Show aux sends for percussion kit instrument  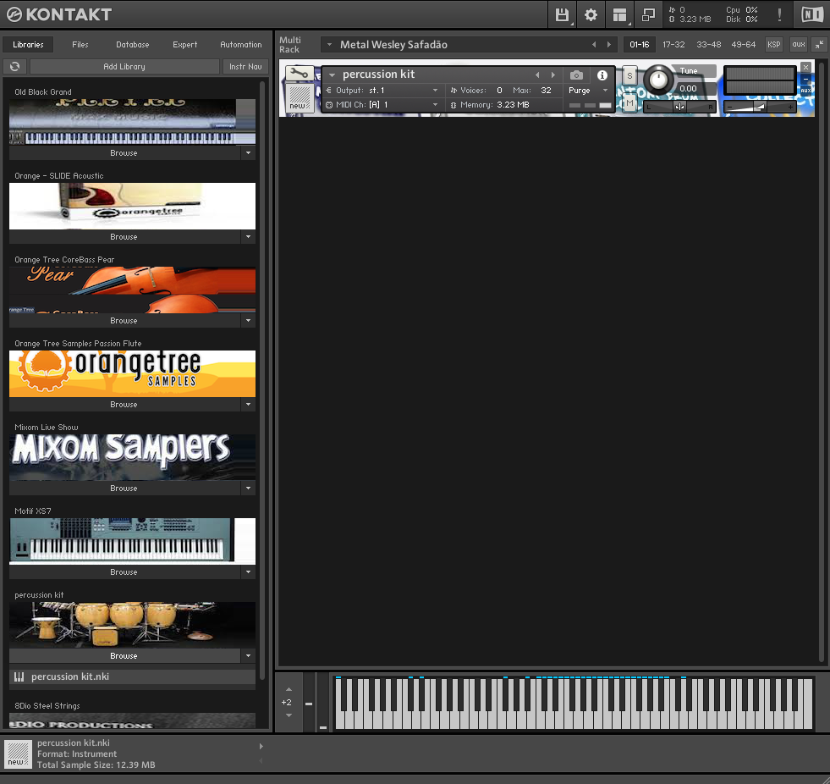point(805,91)
